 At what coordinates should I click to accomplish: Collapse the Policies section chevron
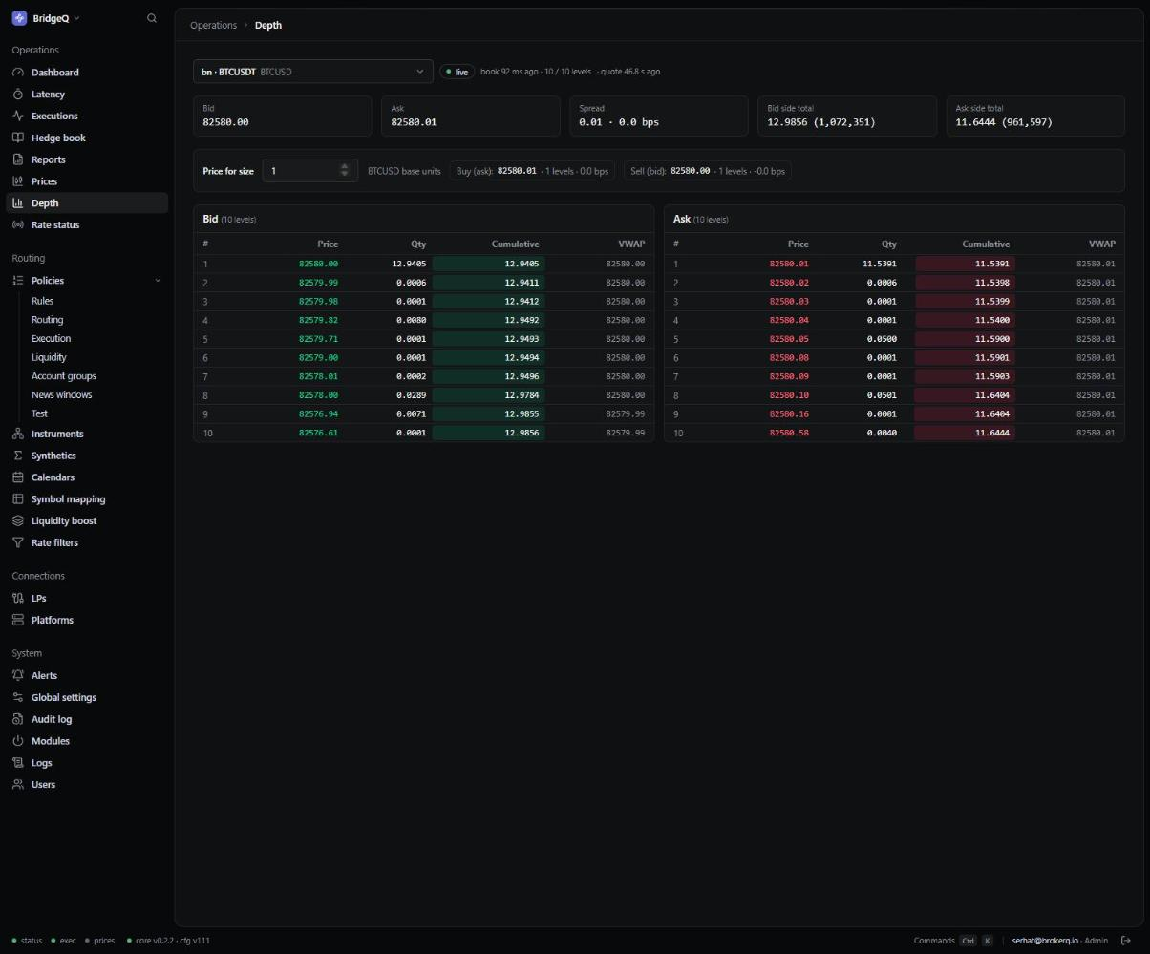coord(158,281)
